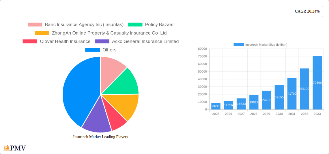Click the Clover Health Insurance legend label
The image size is (329, 154).
(65, 41)
